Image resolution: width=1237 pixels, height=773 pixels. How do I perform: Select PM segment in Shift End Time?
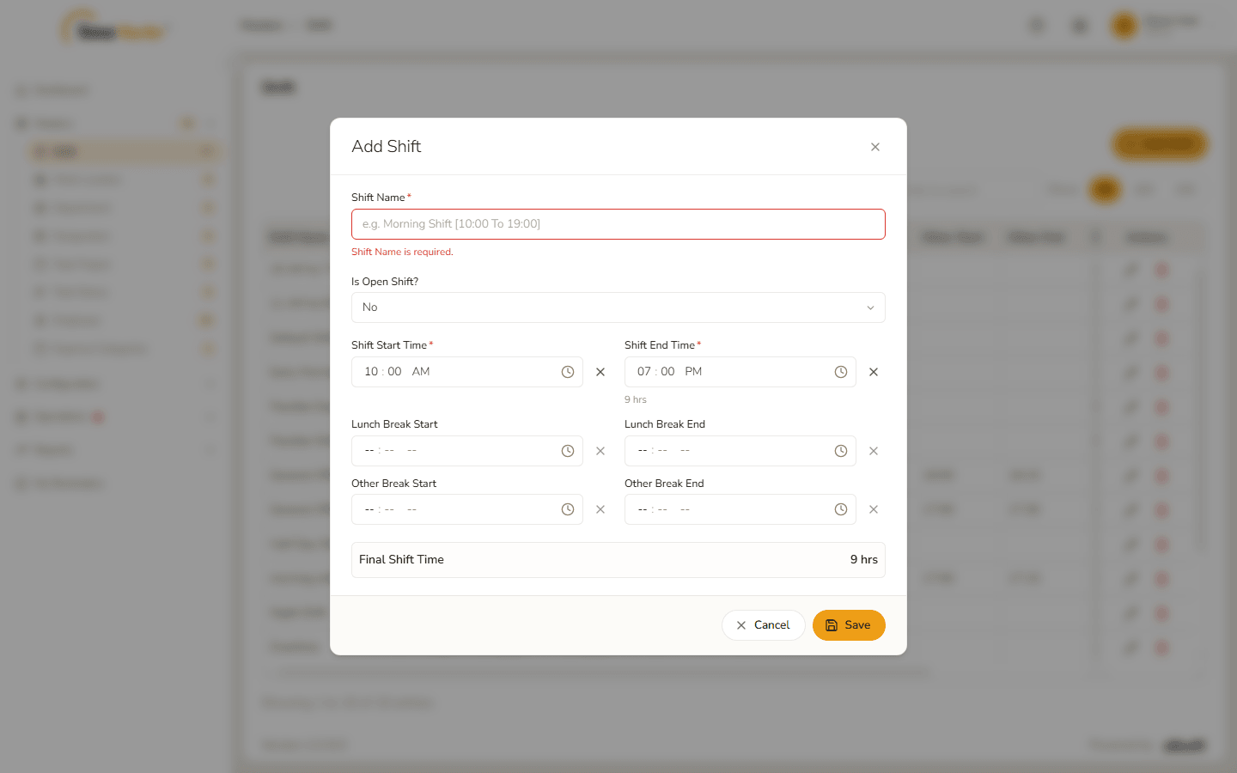click(693, 372)
